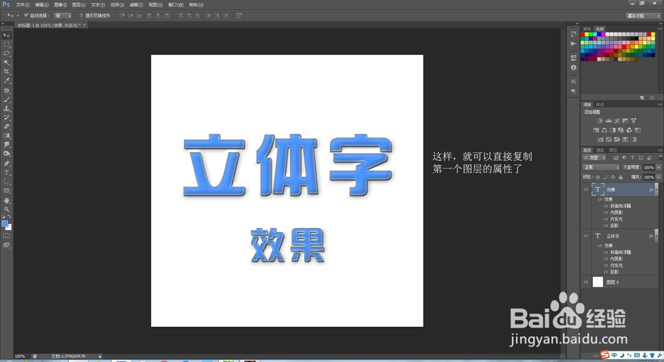Image resolution: width=664 pixels, height=362 pixels.
Task: Hide the 图层 0 layer
Action: [x=586, y=282]
